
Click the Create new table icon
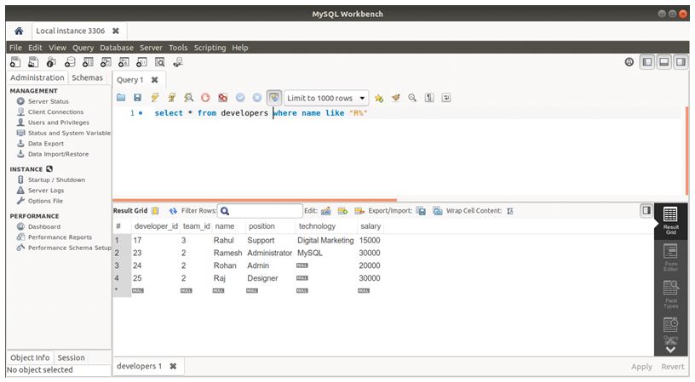click(88, 62)
